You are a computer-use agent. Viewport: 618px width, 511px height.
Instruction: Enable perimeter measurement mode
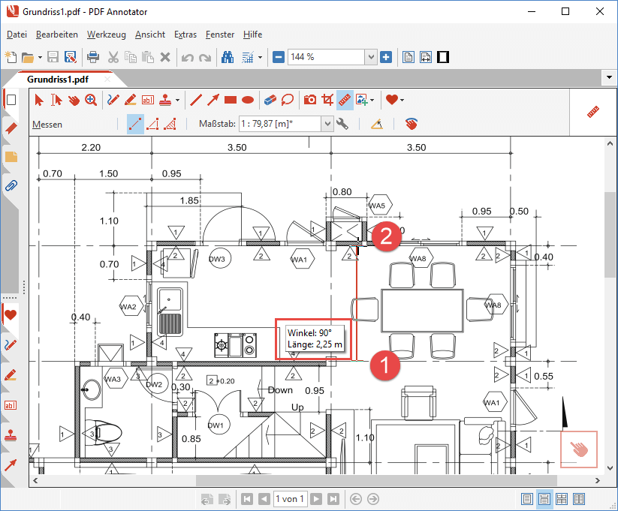pos(152,124)
